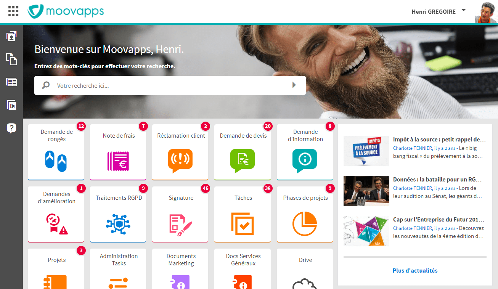Open the Docs Services Généraux icon
The width and height of the screenshot is (498, 289).
point(243,282)
